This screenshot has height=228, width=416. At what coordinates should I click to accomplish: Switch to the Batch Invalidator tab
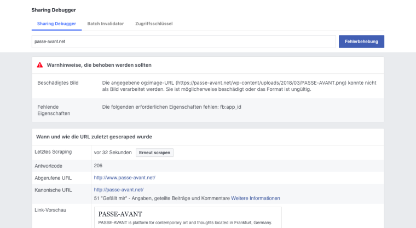coord(105,24)
